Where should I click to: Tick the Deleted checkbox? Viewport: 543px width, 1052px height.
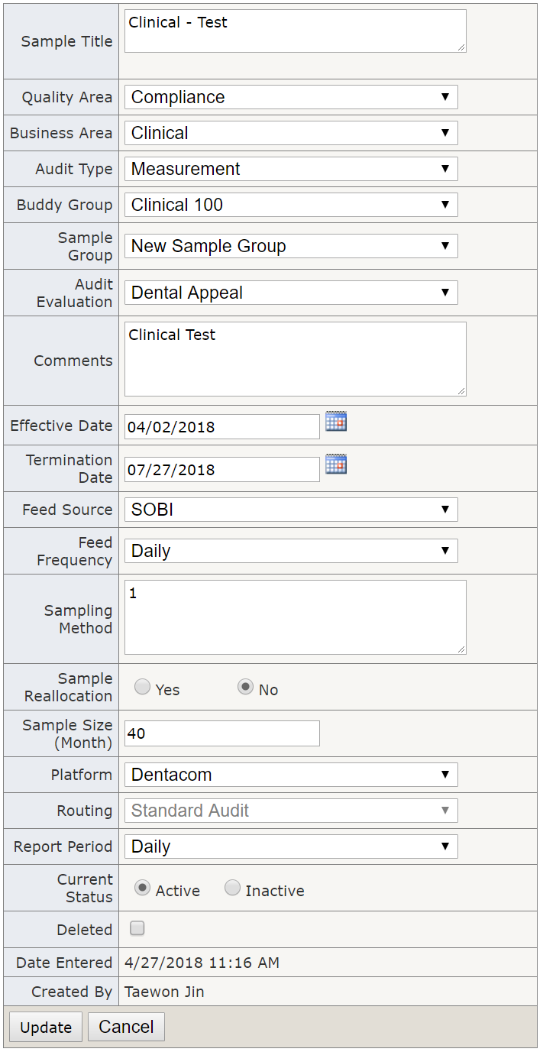pyautogui.click(x=137, y=929)
